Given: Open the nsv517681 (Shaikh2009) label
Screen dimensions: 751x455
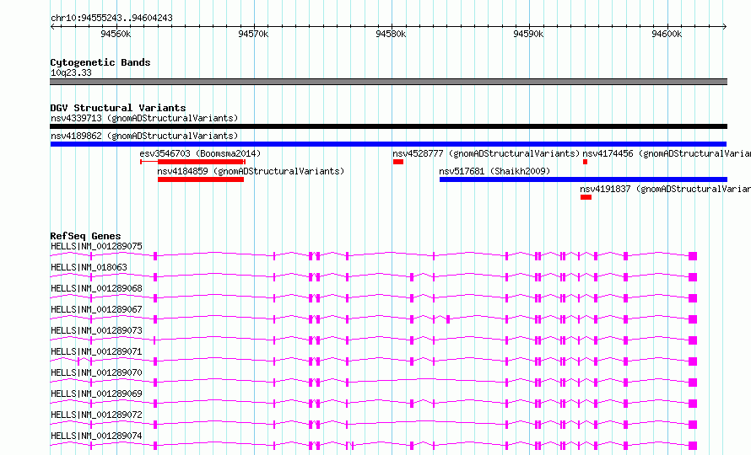Looking at the screenshot, I should click(494, 171).
